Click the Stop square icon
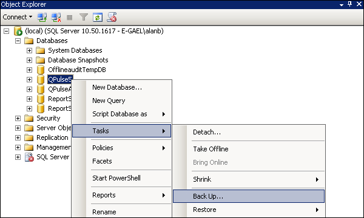Screen dimensions: 364x218 pos(69,18)
